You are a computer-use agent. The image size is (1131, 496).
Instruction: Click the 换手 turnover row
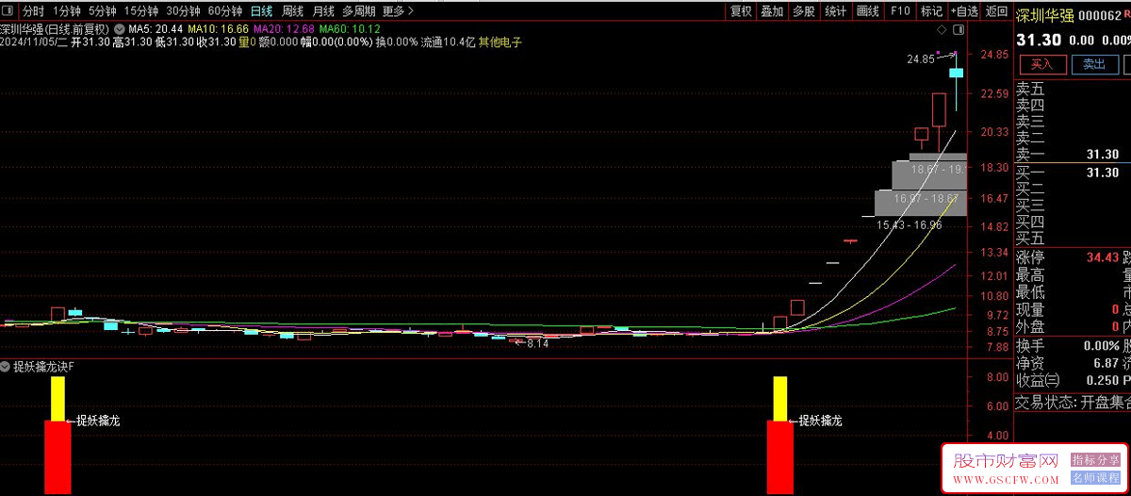(x=1073, y=345)
